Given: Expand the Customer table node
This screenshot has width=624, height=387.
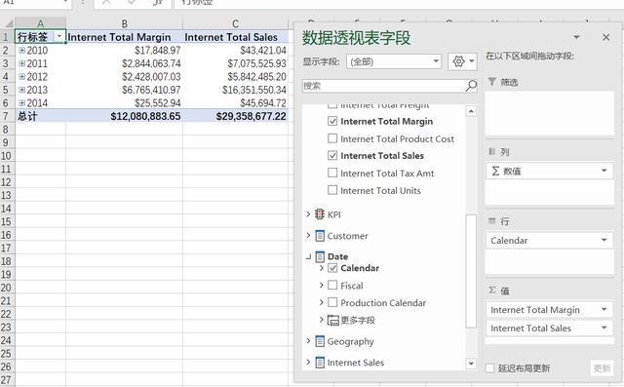Looking at the screenshot, I should 308,236.
